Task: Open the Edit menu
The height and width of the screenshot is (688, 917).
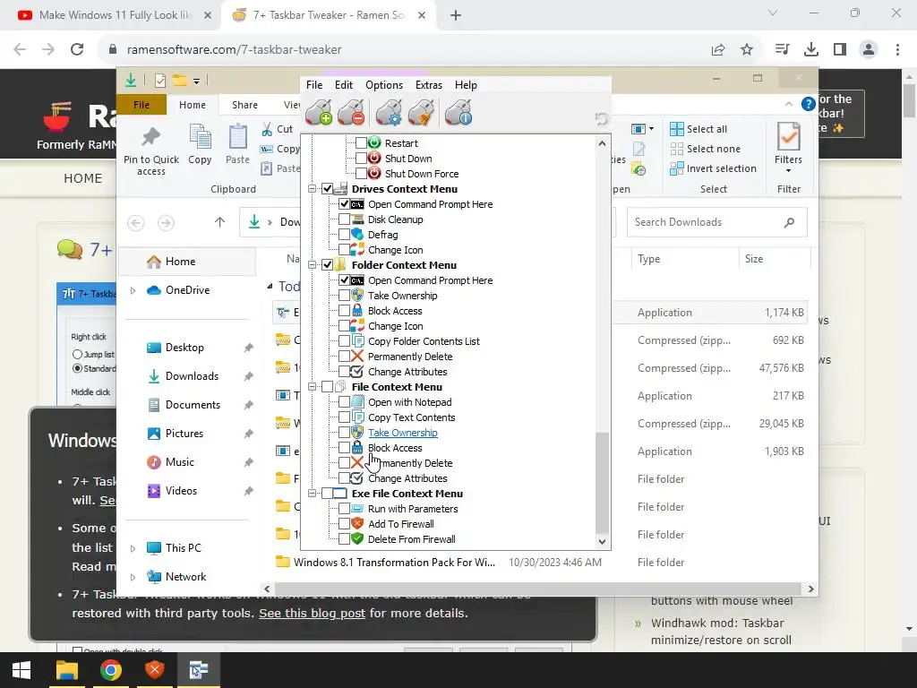Action: click(343, 85)
